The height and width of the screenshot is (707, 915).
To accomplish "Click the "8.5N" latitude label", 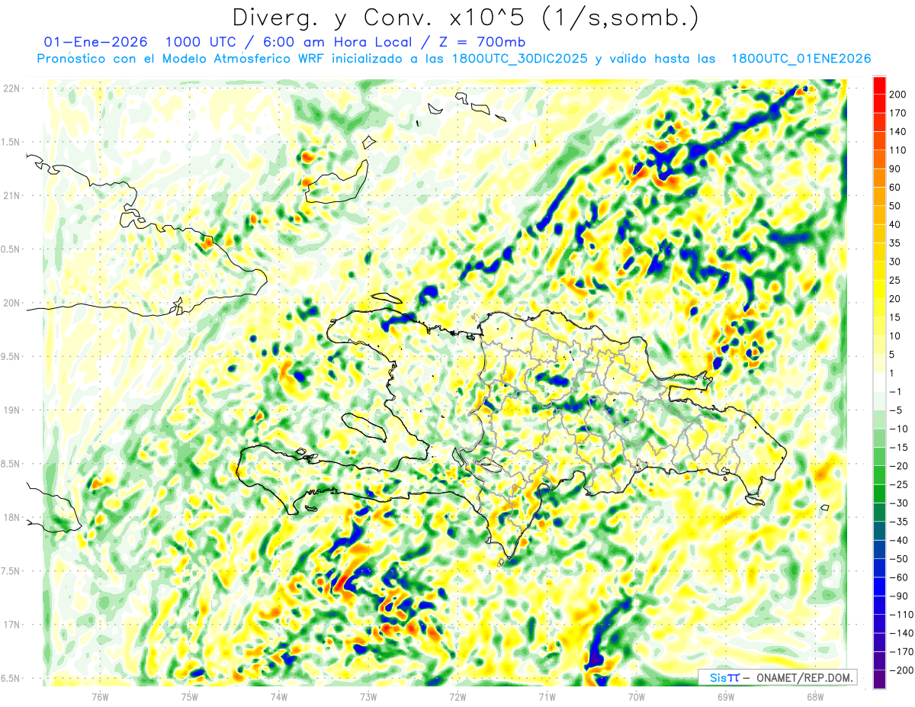I will [x=11, y=464].
